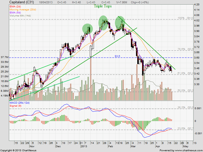Click the 25.2M volume axis label

click(5, 71)
